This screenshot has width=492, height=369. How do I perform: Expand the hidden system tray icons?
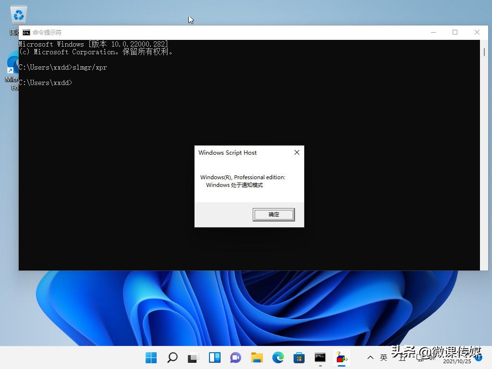click(370, 357)
